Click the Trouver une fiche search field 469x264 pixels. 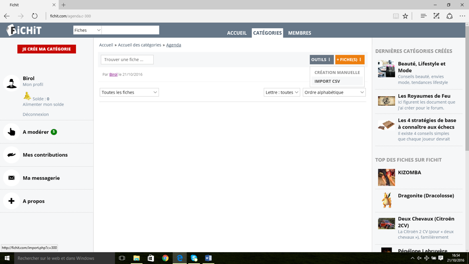click(127, 60)
